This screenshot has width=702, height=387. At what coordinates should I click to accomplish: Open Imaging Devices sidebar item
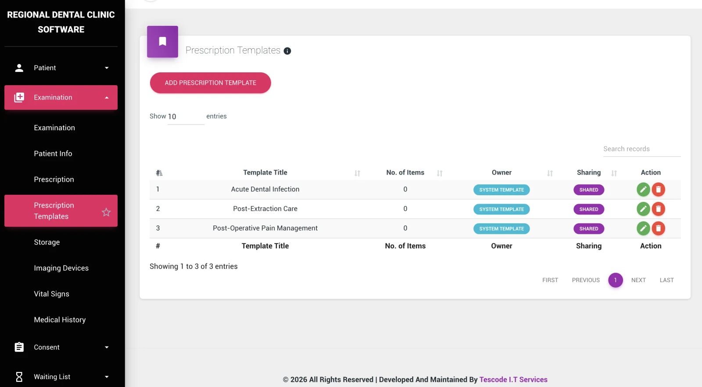click(x=61, y=268)
